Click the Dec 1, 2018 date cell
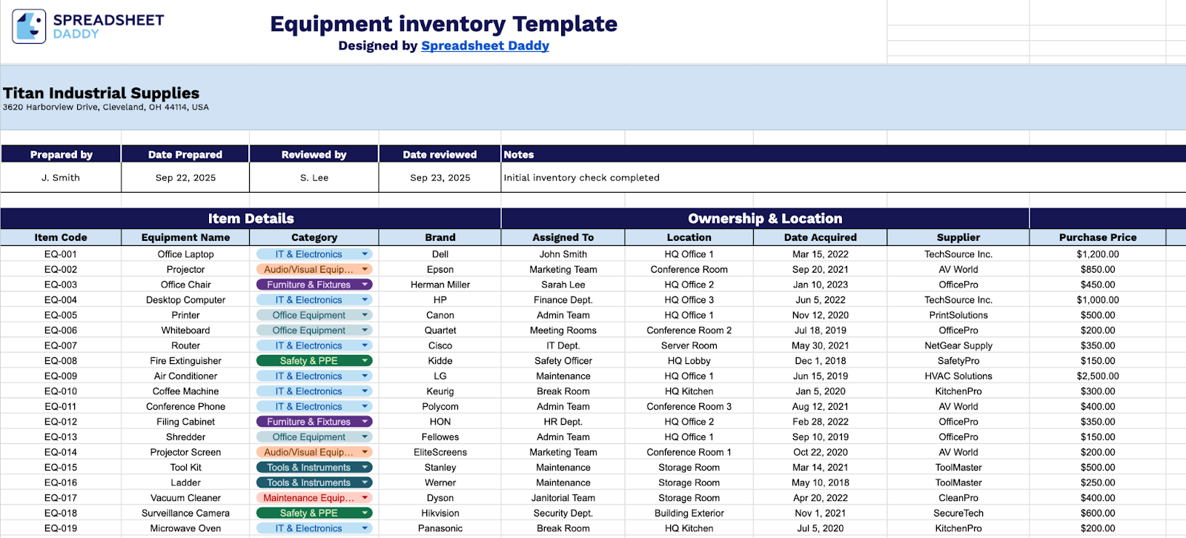The height and width of the screenshot is (538, 1186). pyautogui.click(x=821, y=361)
